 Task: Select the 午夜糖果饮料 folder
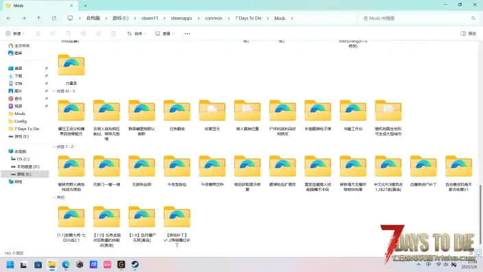click(x=212, y=171)
